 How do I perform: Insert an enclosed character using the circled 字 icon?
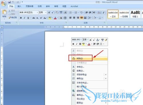point(65,18)
